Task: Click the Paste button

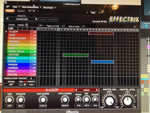Action: pos(100,13)
